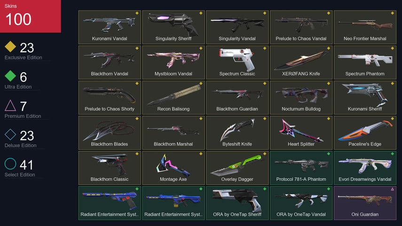Click the blue Deluxe Edition diamond icon
The height and width of the screenshot is (226, 402).
point(10,134)
